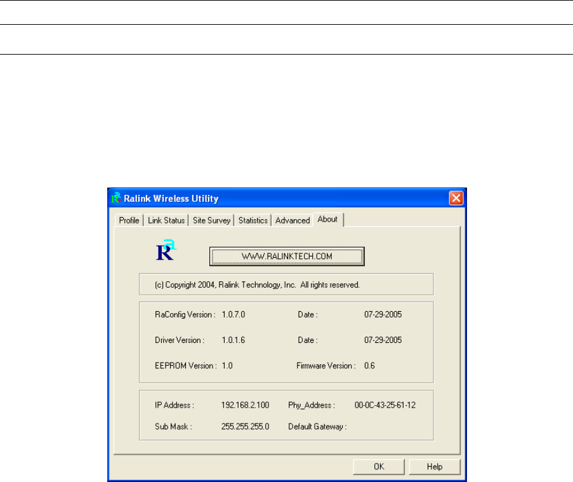Image resolution: width=573 pixels, height=482 pixels.
Task: Click the Driver Version date 07-29-2005
Action: click(383, 340)
